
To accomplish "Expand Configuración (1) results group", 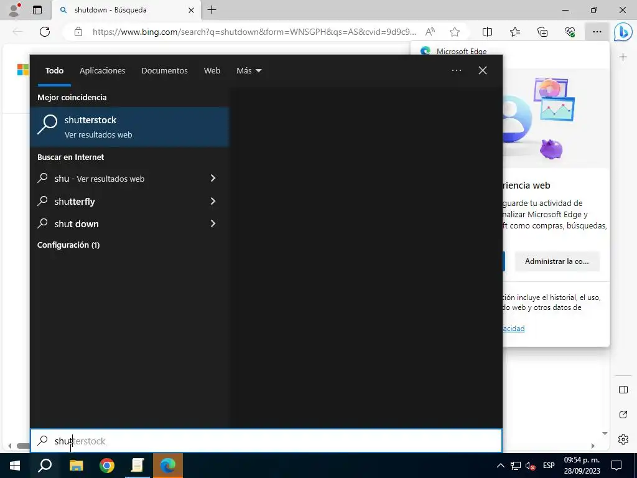I will click(x=68, y=245).
